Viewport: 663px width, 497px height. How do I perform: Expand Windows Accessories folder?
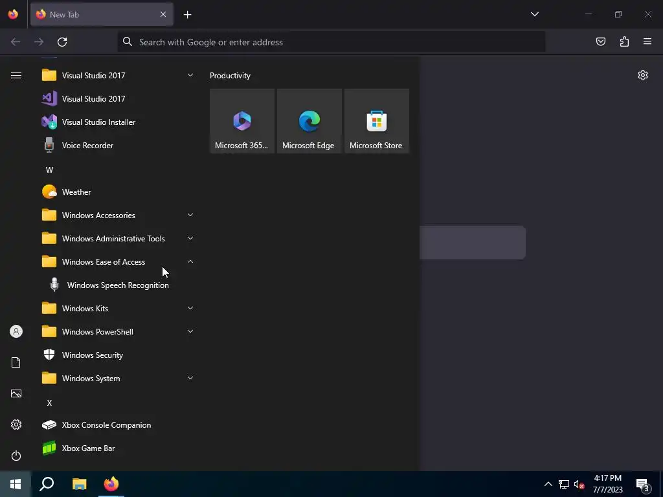117,215
